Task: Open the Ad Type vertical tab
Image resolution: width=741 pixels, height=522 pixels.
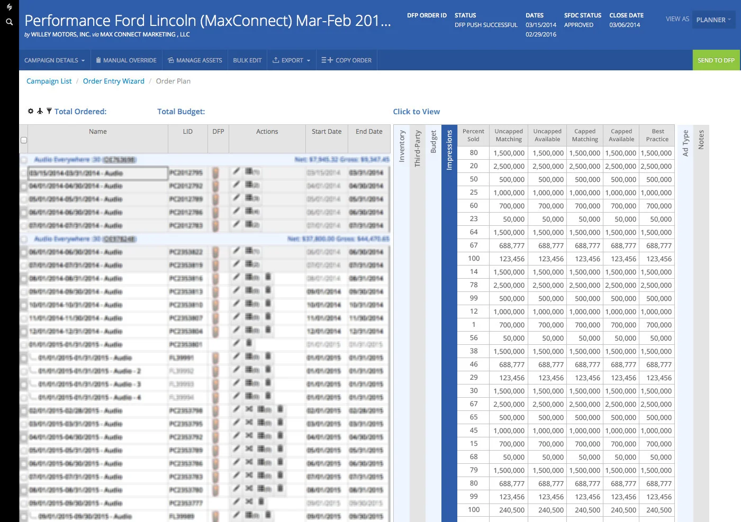Action: [685, 143]
